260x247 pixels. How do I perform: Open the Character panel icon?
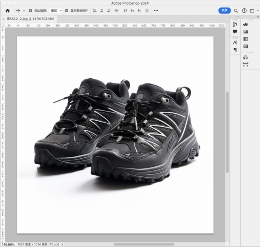[x=235, y=43]
